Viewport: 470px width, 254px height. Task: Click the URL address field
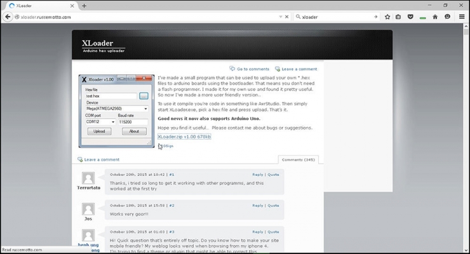[147, 17]
